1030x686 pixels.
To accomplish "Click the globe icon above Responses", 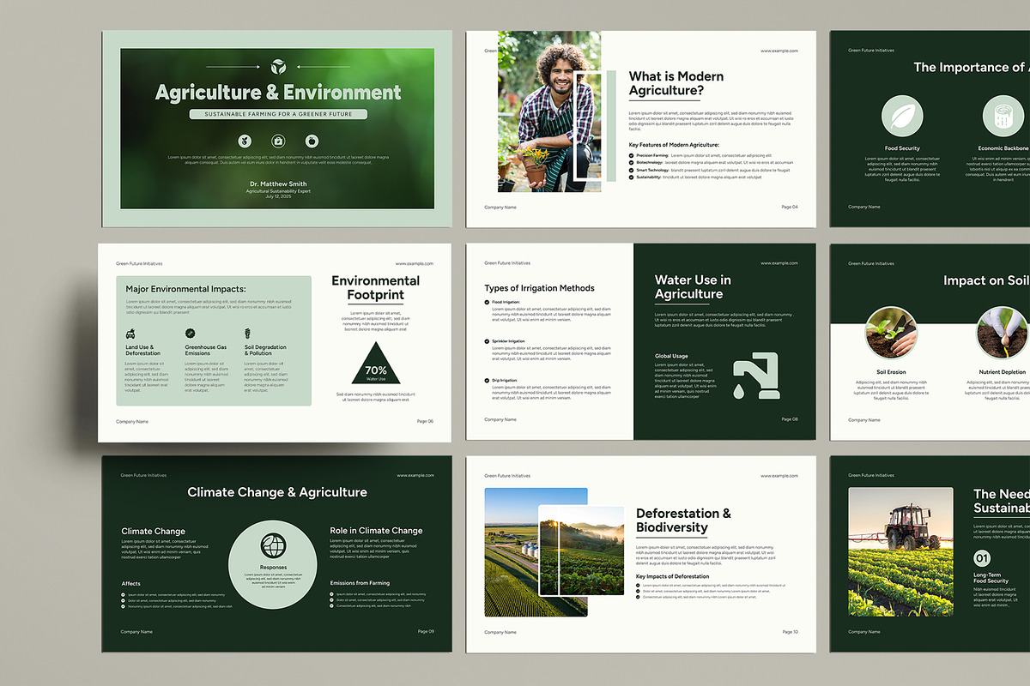I will [273, 545].
